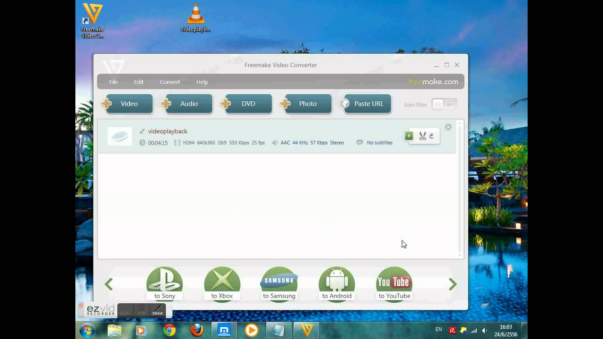Image resolution: width=603 pixels, height=339 pixels.
Task: Remove videoplayback from the list
Action: coord(448,127)
